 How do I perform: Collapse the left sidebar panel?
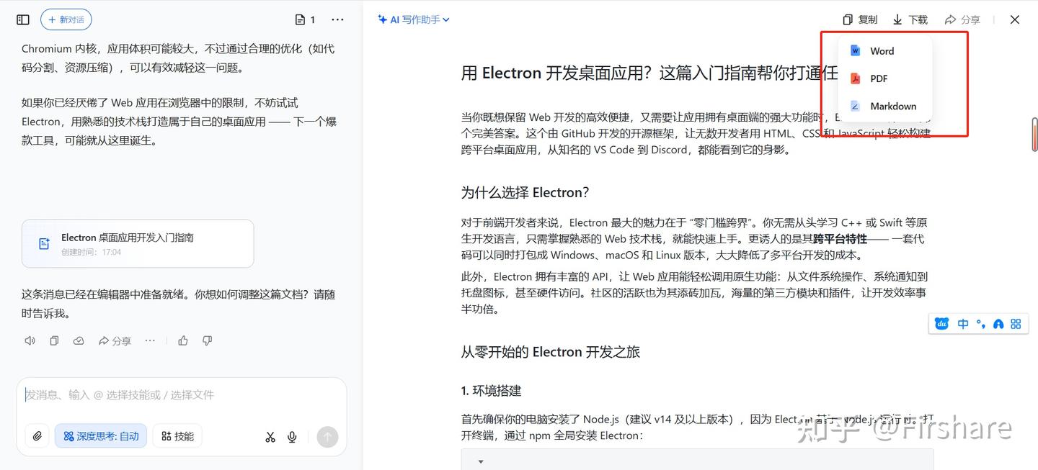pos(23,20)
